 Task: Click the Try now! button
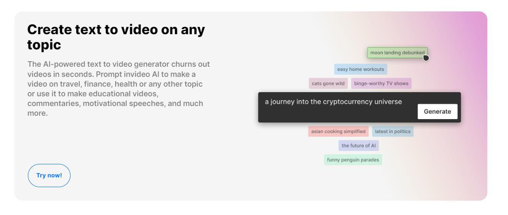49,175
